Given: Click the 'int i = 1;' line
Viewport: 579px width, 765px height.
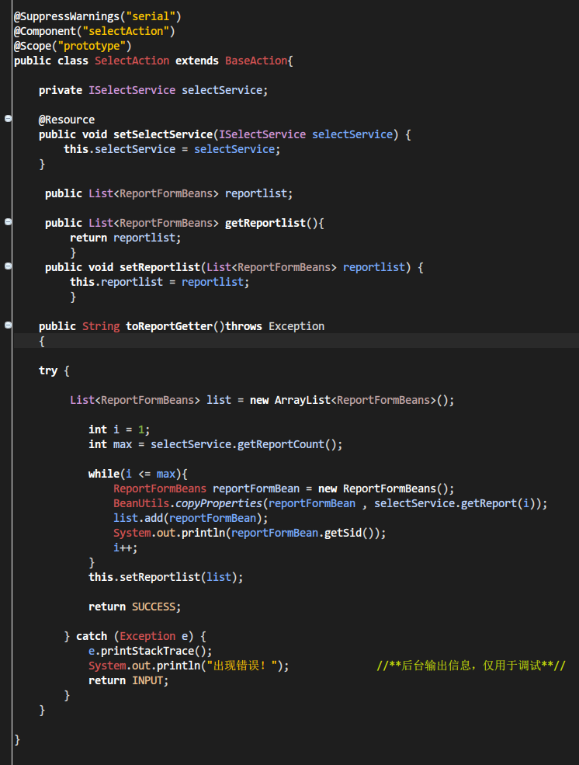Looking at the screenshot, I should pyautogui.click(x=120, y=429).
